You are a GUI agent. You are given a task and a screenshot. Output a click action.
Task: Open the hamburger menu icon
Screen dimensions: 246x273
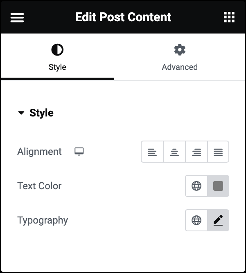tap(17, 18)
